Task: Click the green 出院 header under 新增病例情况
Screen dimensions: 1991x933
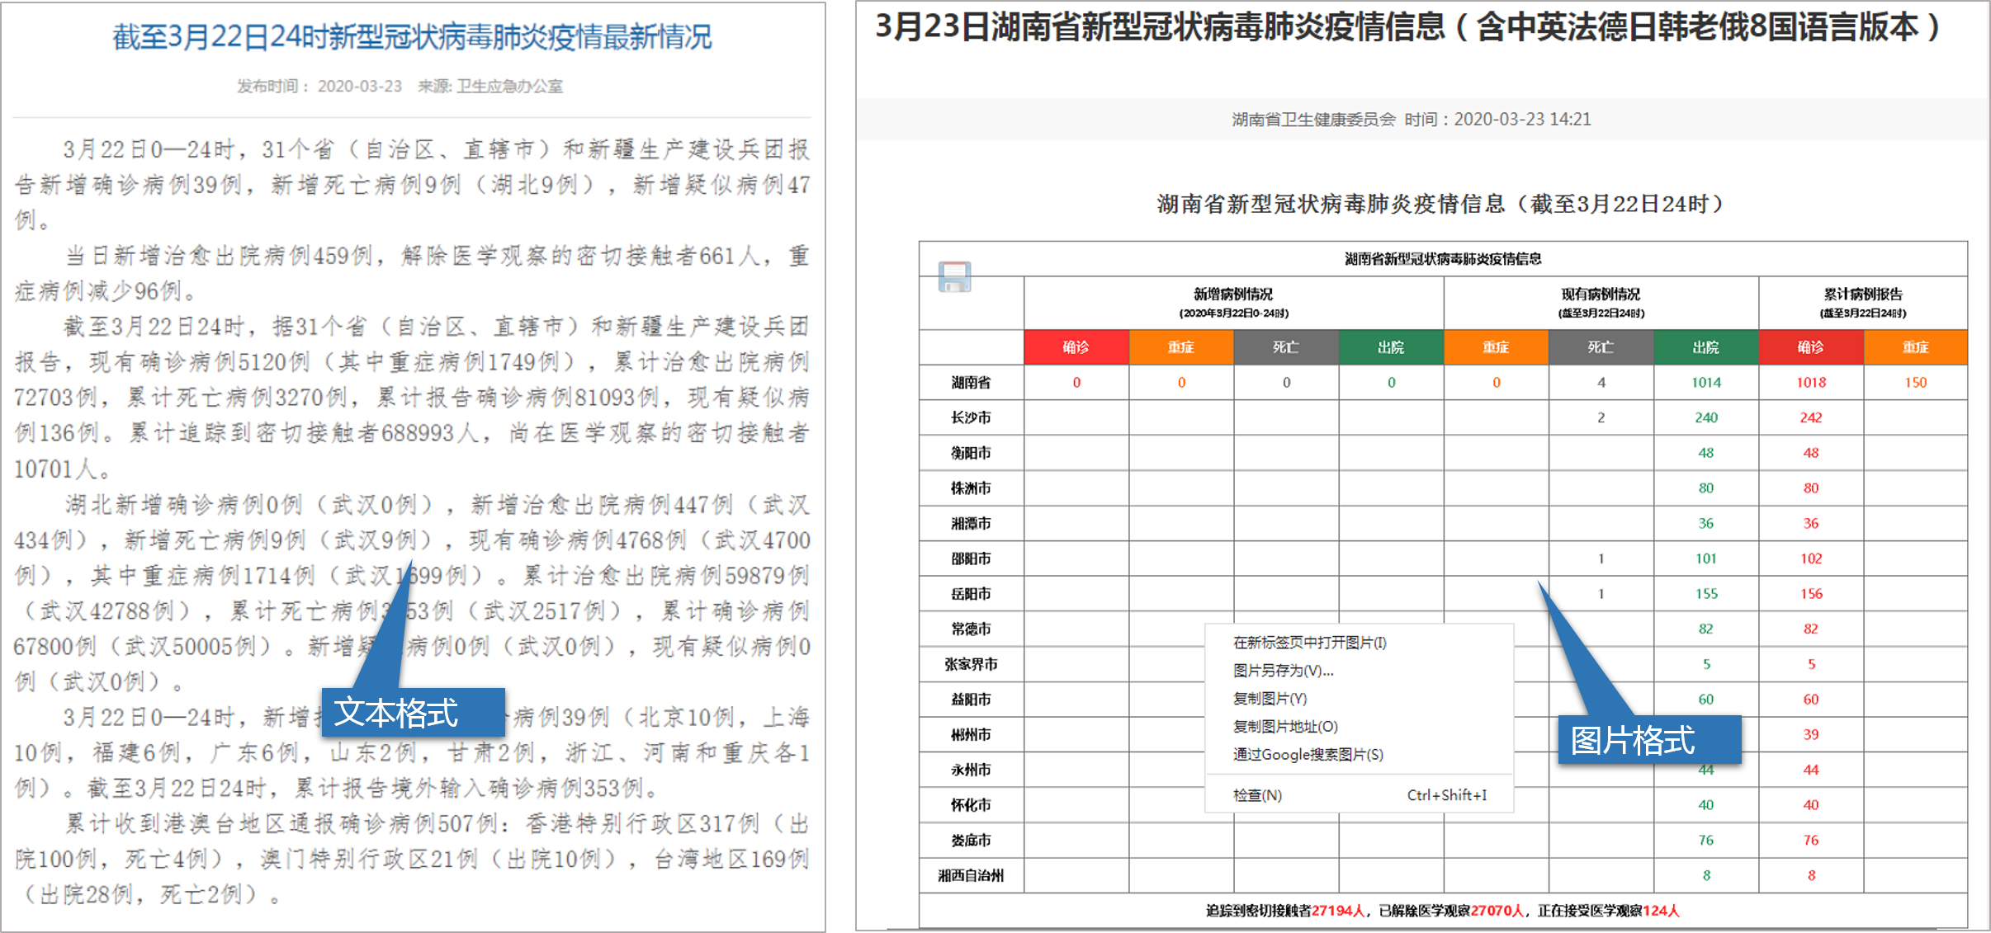Action: 1391,347
